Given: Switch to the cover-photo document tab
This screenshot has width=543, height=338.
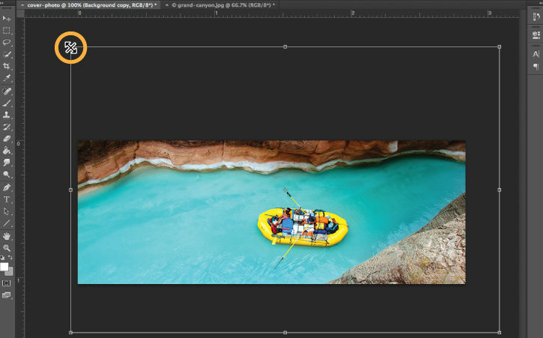Looking at the screenshot, I should 92,5.
